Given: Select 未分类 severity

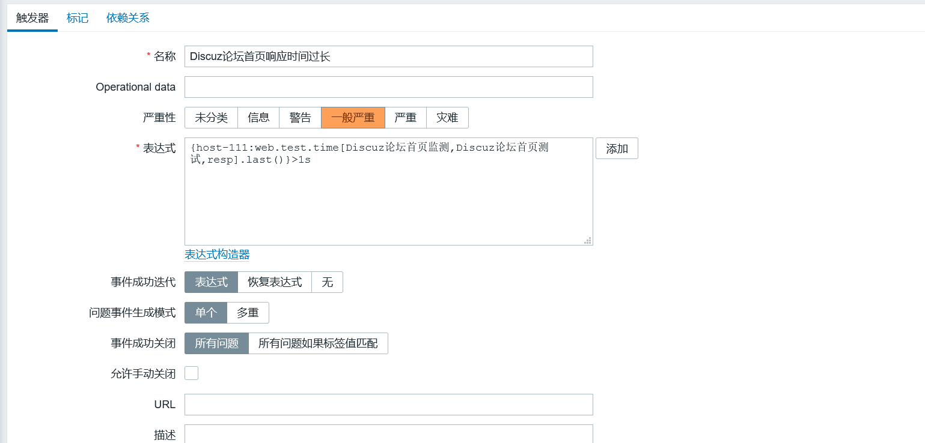Looking at the screenshot, I should pos(211,118).
